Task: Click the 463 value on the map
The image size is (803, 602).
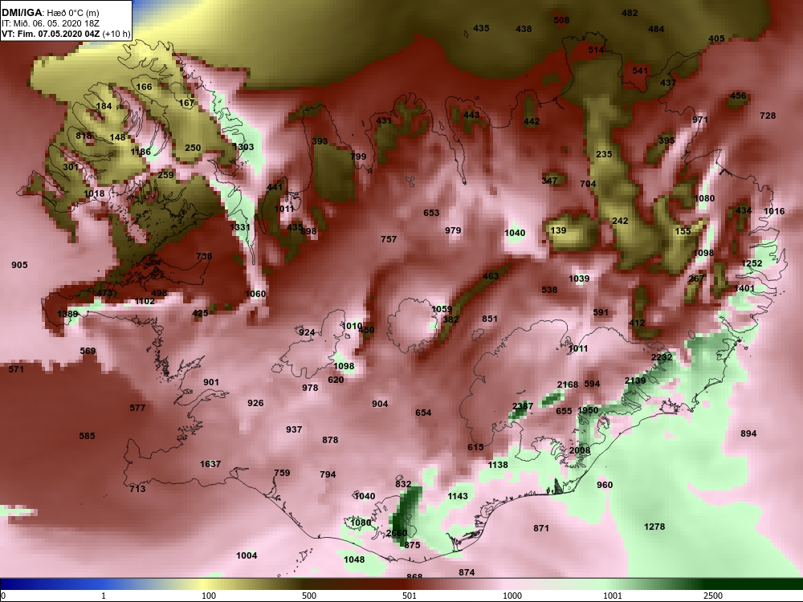Action: [491, 276]
